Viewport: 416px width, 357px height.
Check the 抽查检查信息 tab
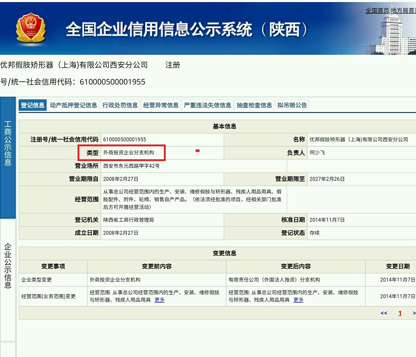[x=254, y=105]
